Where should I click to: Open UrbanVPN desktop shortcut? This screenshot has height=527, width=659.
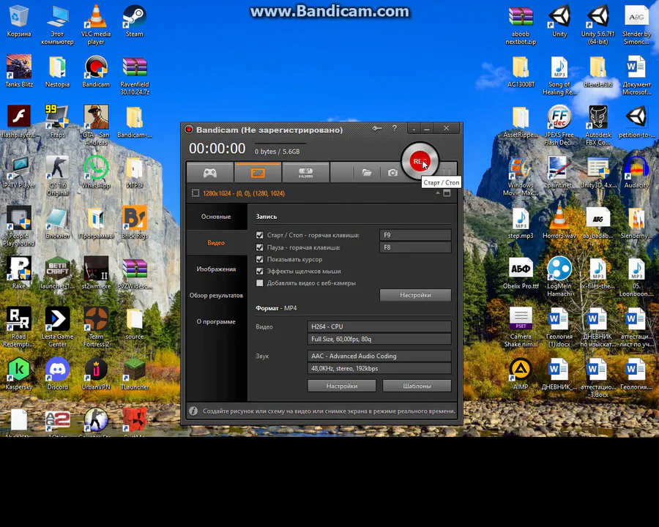point(96,374)
